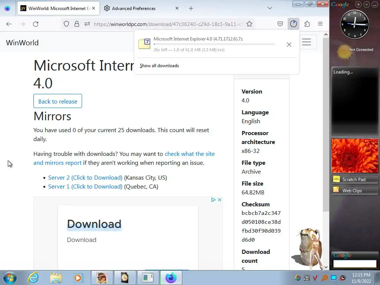
Task: Cancel the Internet Explorer 4.0 download
Action: [289, 45]
